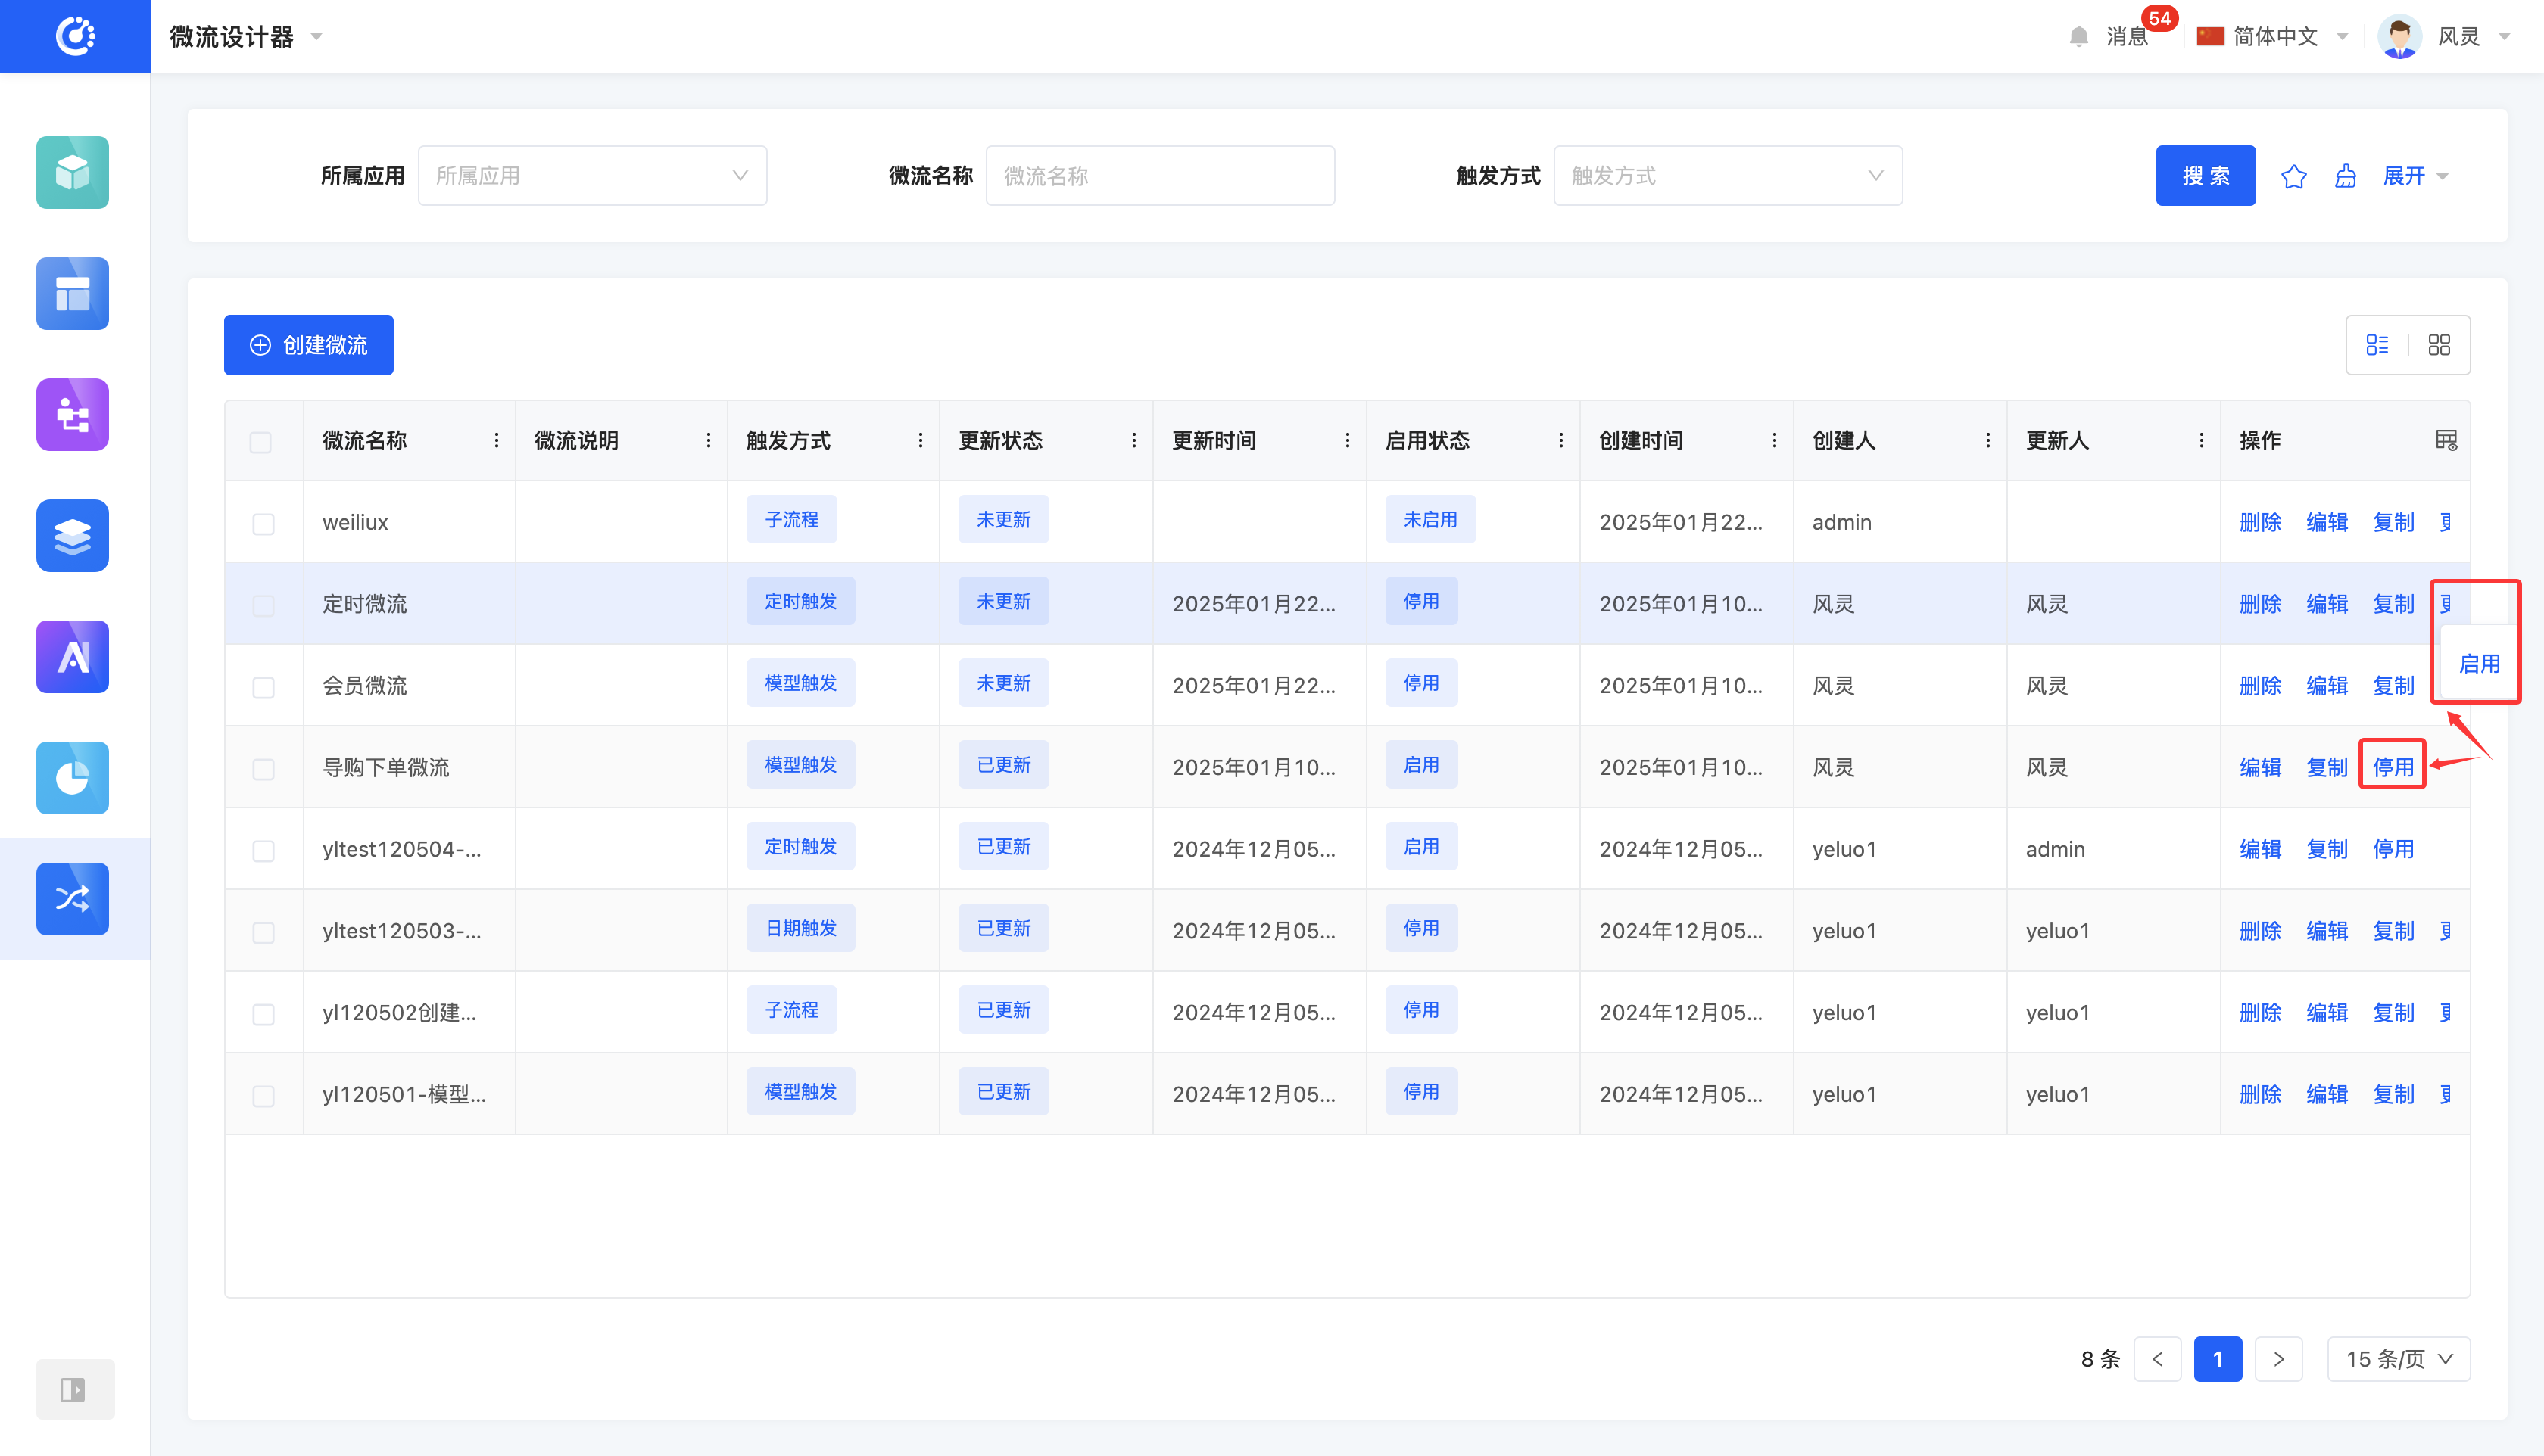The width and height of the screenshot is (2544, 1456).
Task: Click the 创建微流 button
Action: pos(308,345)
